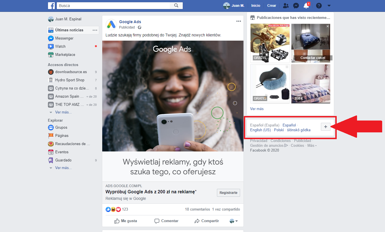
Task: Open Publicidad footer link
Action: click(303, 141)
